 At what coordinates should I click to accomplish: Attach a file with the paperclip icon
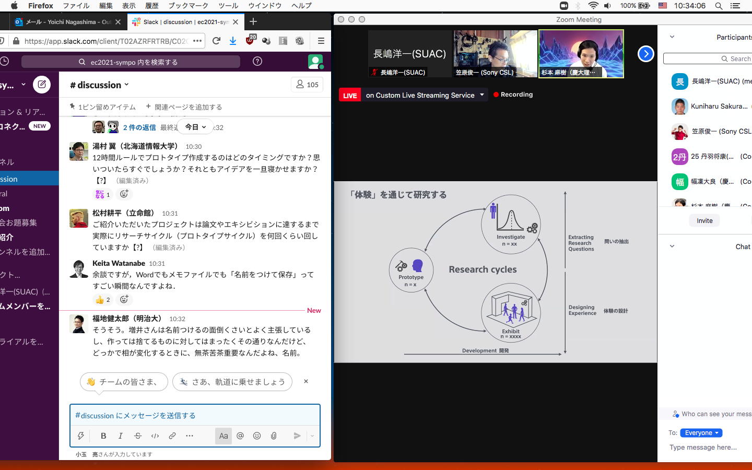(x=274, y=436)
